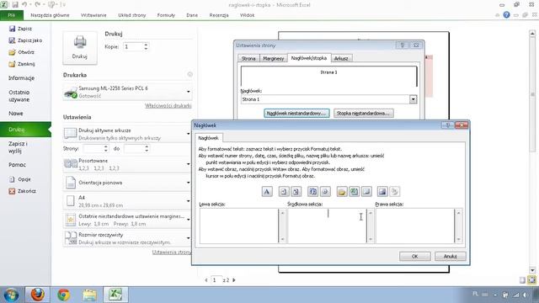Increase the Kopie copies spinner
Viewport: 539px width, 303px height.
coord(146,45)
